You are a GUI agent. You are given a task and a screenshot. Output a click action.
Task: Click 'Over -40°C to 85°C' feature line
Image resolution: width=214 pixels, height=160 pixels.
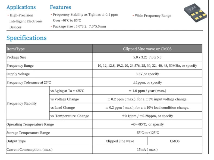click(67, 20)
